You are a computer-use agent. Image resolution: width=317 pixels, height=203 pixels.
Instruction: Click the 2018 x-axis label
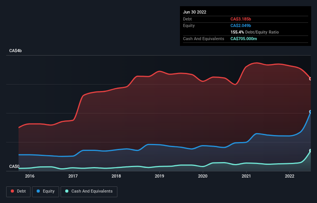coord(116,176)
